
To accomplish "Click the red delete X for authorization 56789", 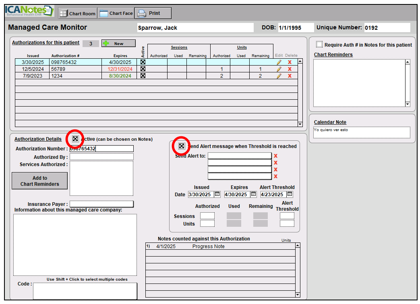I will 290,69.
